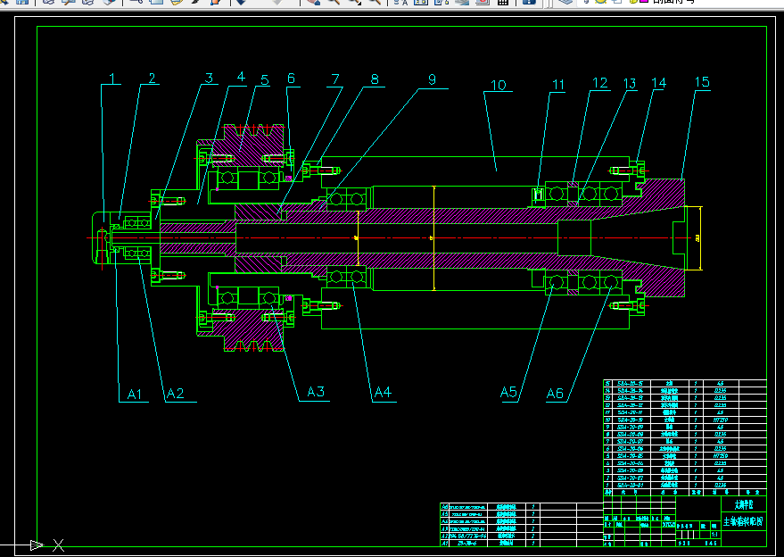Select part callout label "15"

(x=703, y=81)
